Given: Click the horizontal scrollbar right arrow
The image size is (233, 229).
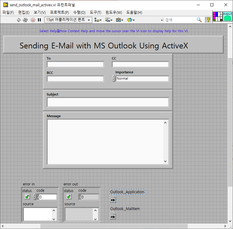Looking at the screenshot, I should point(225,226).
